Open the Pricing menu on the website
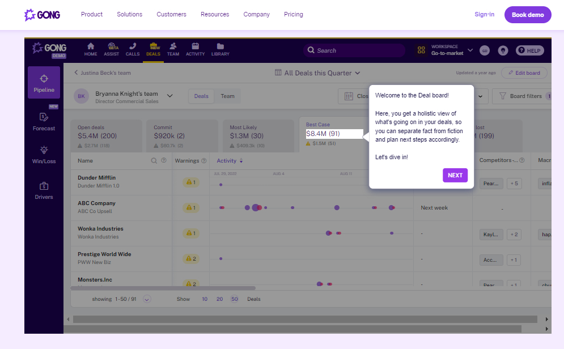Screen dimensions: 564x349 tap(293, 14)
